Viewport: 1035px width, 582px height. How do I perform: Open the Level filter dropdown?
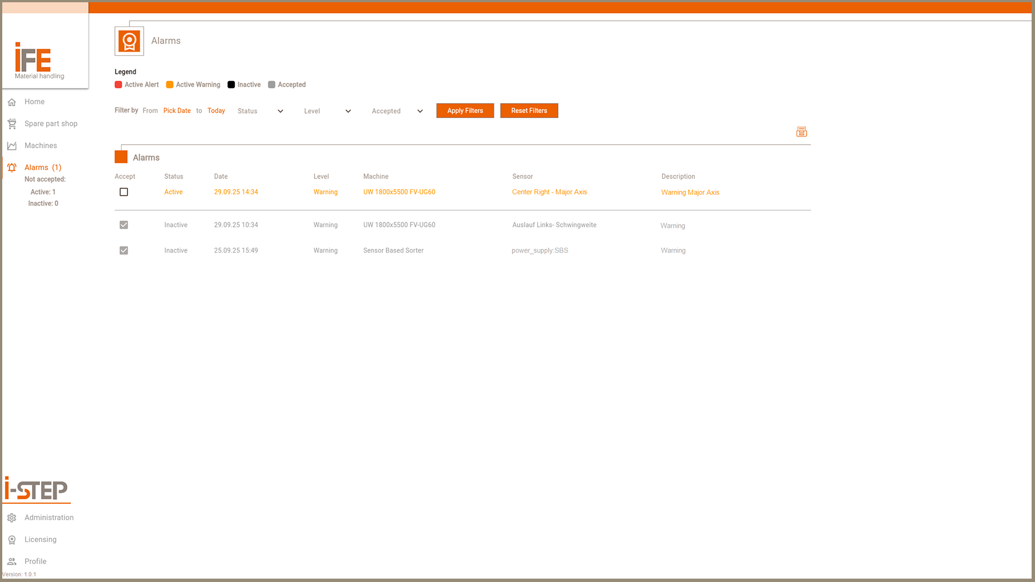(327, 111)
